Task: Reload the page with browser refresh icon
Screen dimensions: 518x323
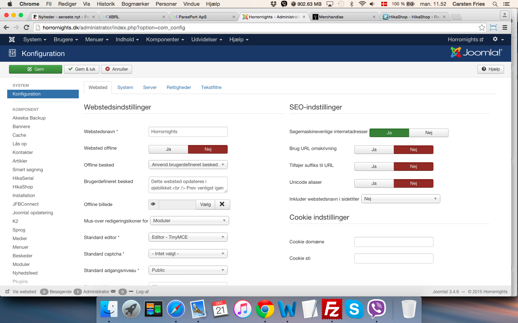Action: (x=26, y=27)
